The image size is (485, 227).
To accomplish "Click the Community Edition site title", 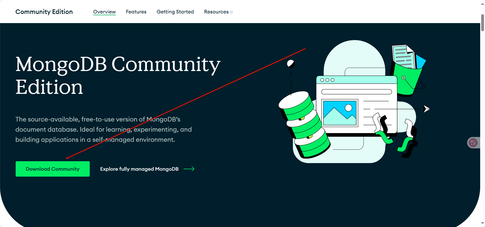I will pyautogui.click(x=44, y=12).
